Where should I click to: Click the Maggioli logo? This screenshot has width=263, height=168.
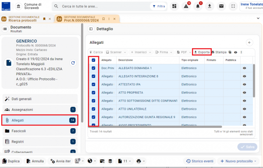pos(6,7)
